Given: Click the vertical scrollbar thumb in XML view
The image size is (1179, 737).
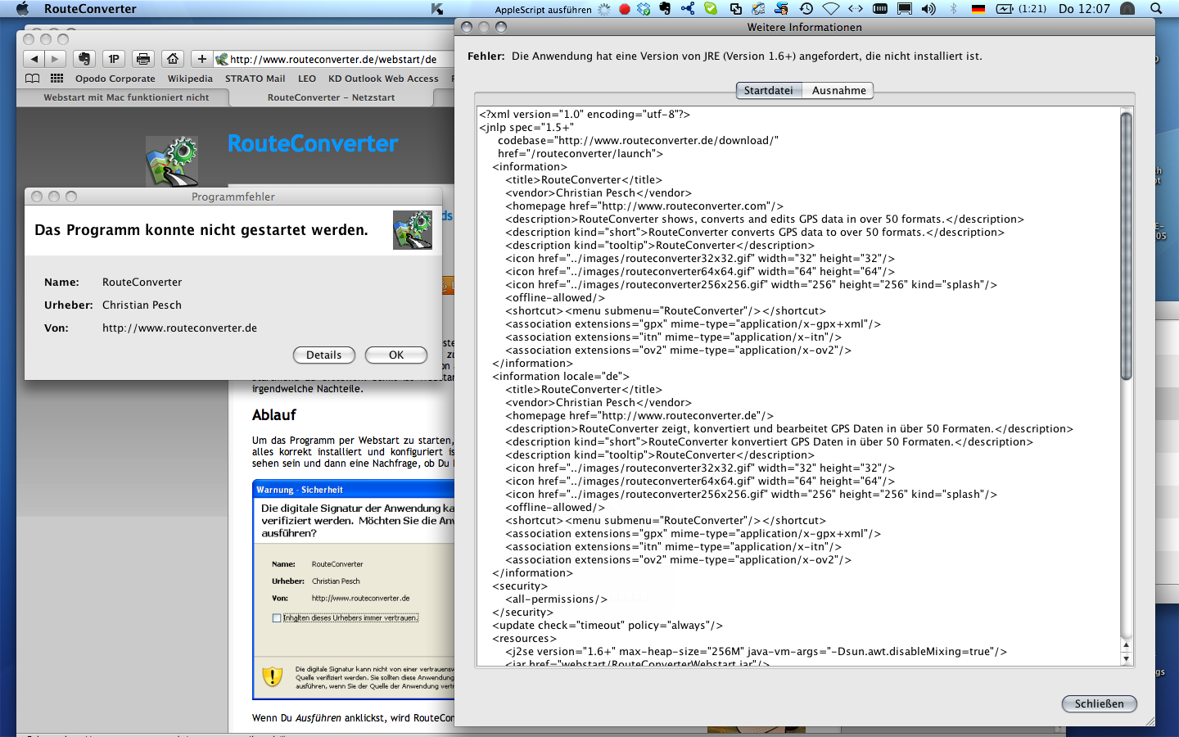Looking at the screenshot, I should (x=1126, y=246).
